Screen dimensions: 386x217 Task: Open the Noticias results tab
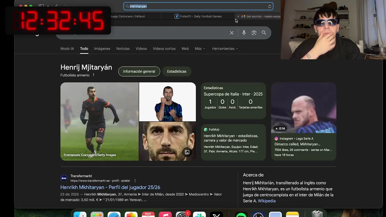click(x=123, y=49)
